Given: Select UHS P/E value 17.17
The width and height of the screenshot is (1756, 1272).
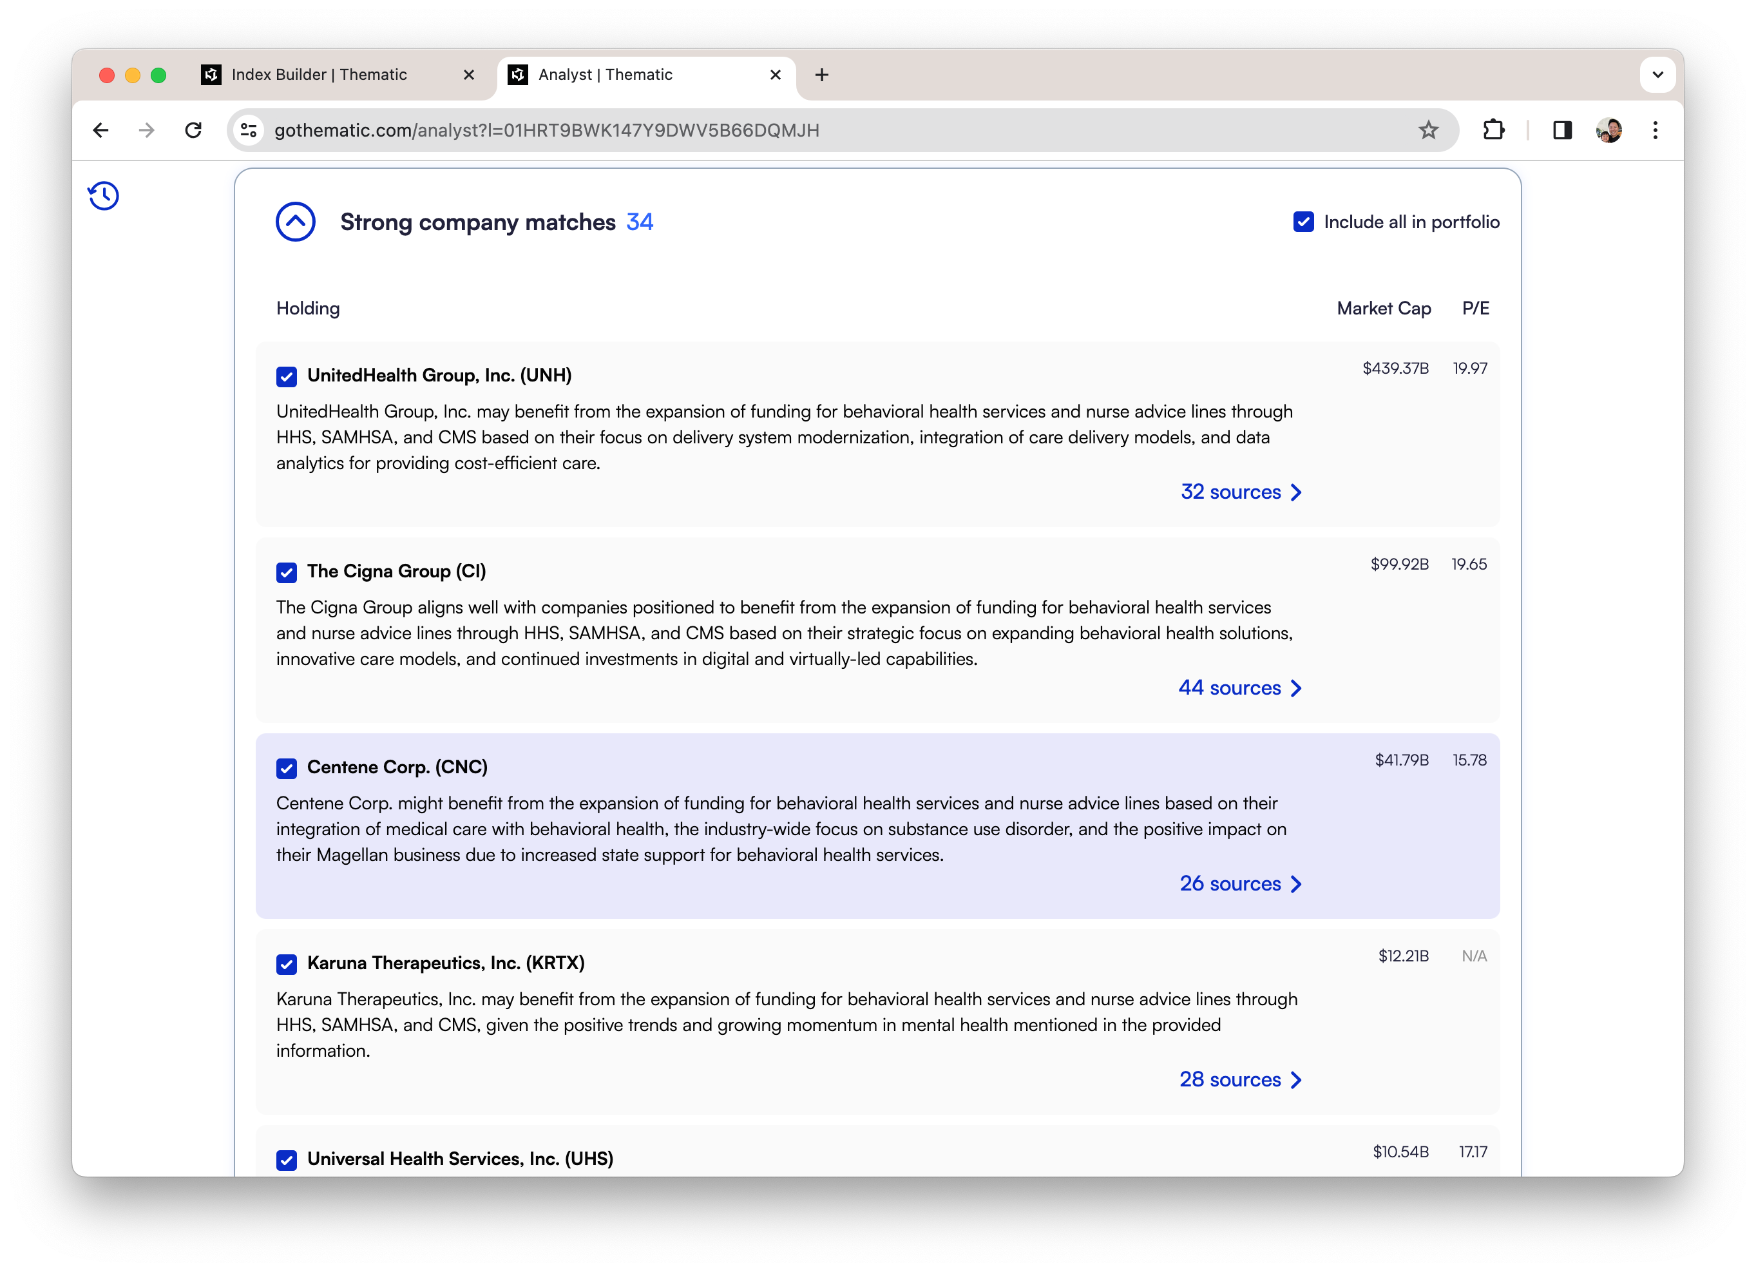Looking at the screenshot, I should click(1473, 1152).
